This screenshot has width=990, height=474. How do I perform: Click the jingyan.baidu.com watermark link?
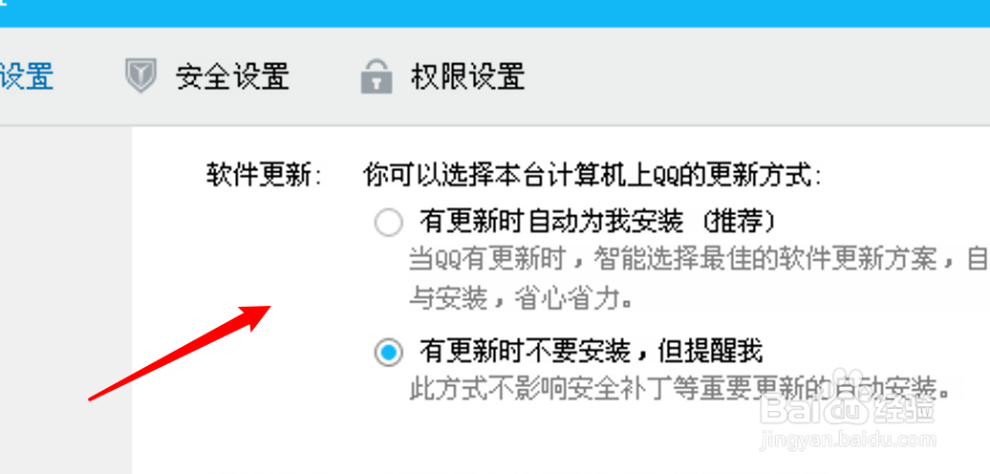click(848, 440)
